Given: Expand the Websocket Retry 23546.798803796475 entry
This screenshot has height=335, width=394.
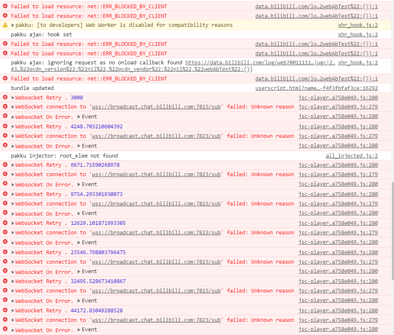Looking at the screenshot, I should 13,252.
